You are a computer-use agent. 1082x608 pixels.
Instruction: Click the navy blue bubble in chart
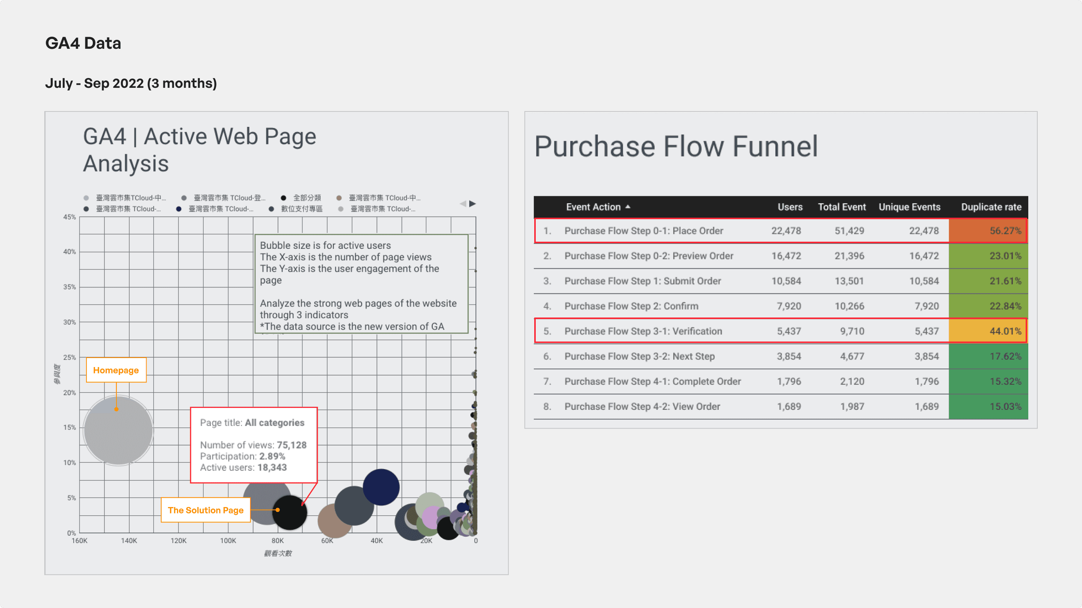[x=381, y=487]
